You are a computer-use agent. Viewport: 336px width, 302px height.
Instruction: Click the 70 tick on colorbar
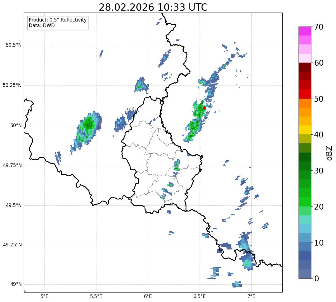(319, 27)
